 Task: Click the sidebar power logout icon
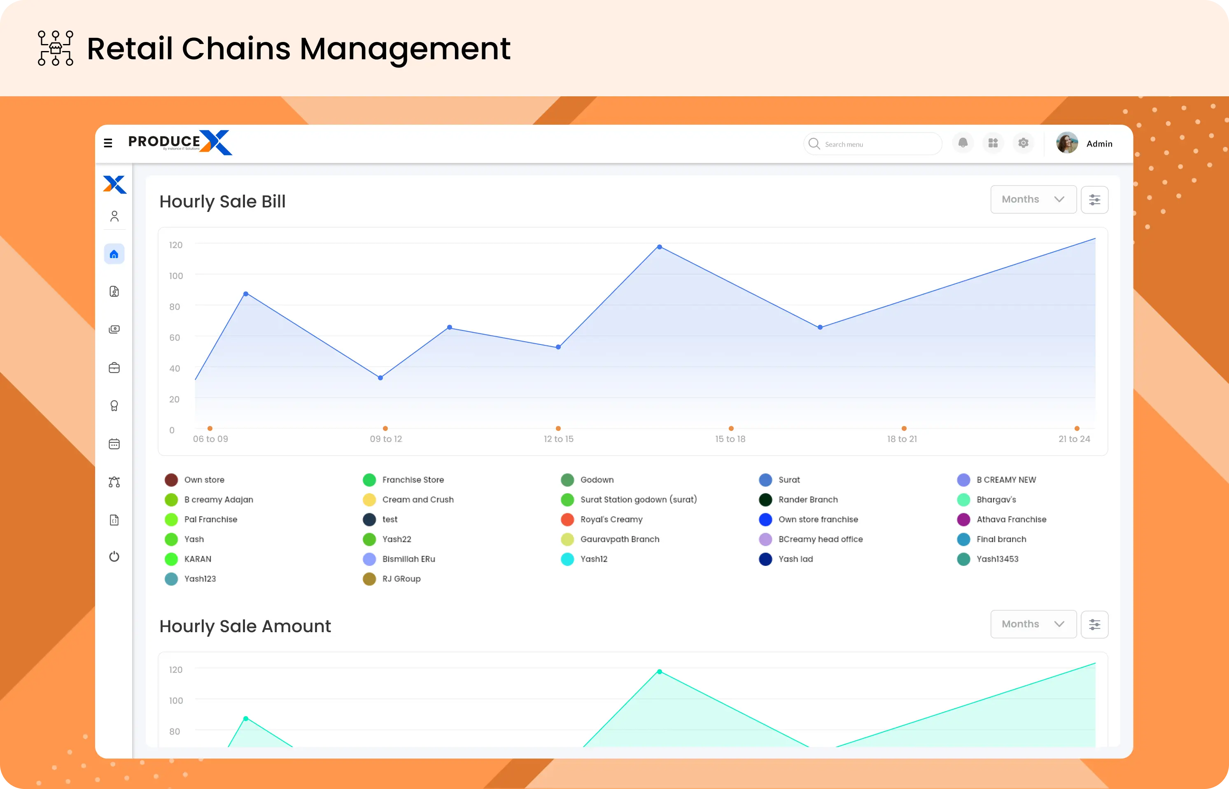(114, 556)
